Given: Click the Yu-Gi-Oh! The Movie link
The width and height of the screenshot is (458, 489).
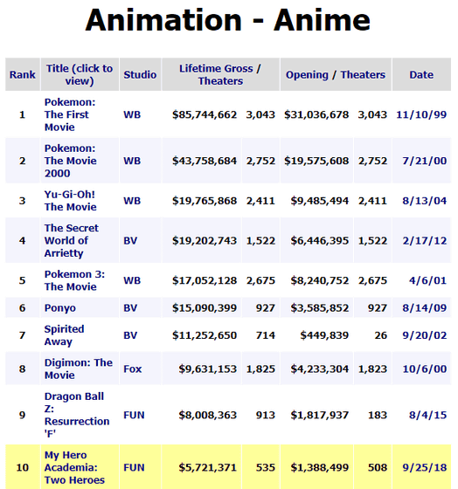Looking at the screenshot, I should tap(70, 201).
